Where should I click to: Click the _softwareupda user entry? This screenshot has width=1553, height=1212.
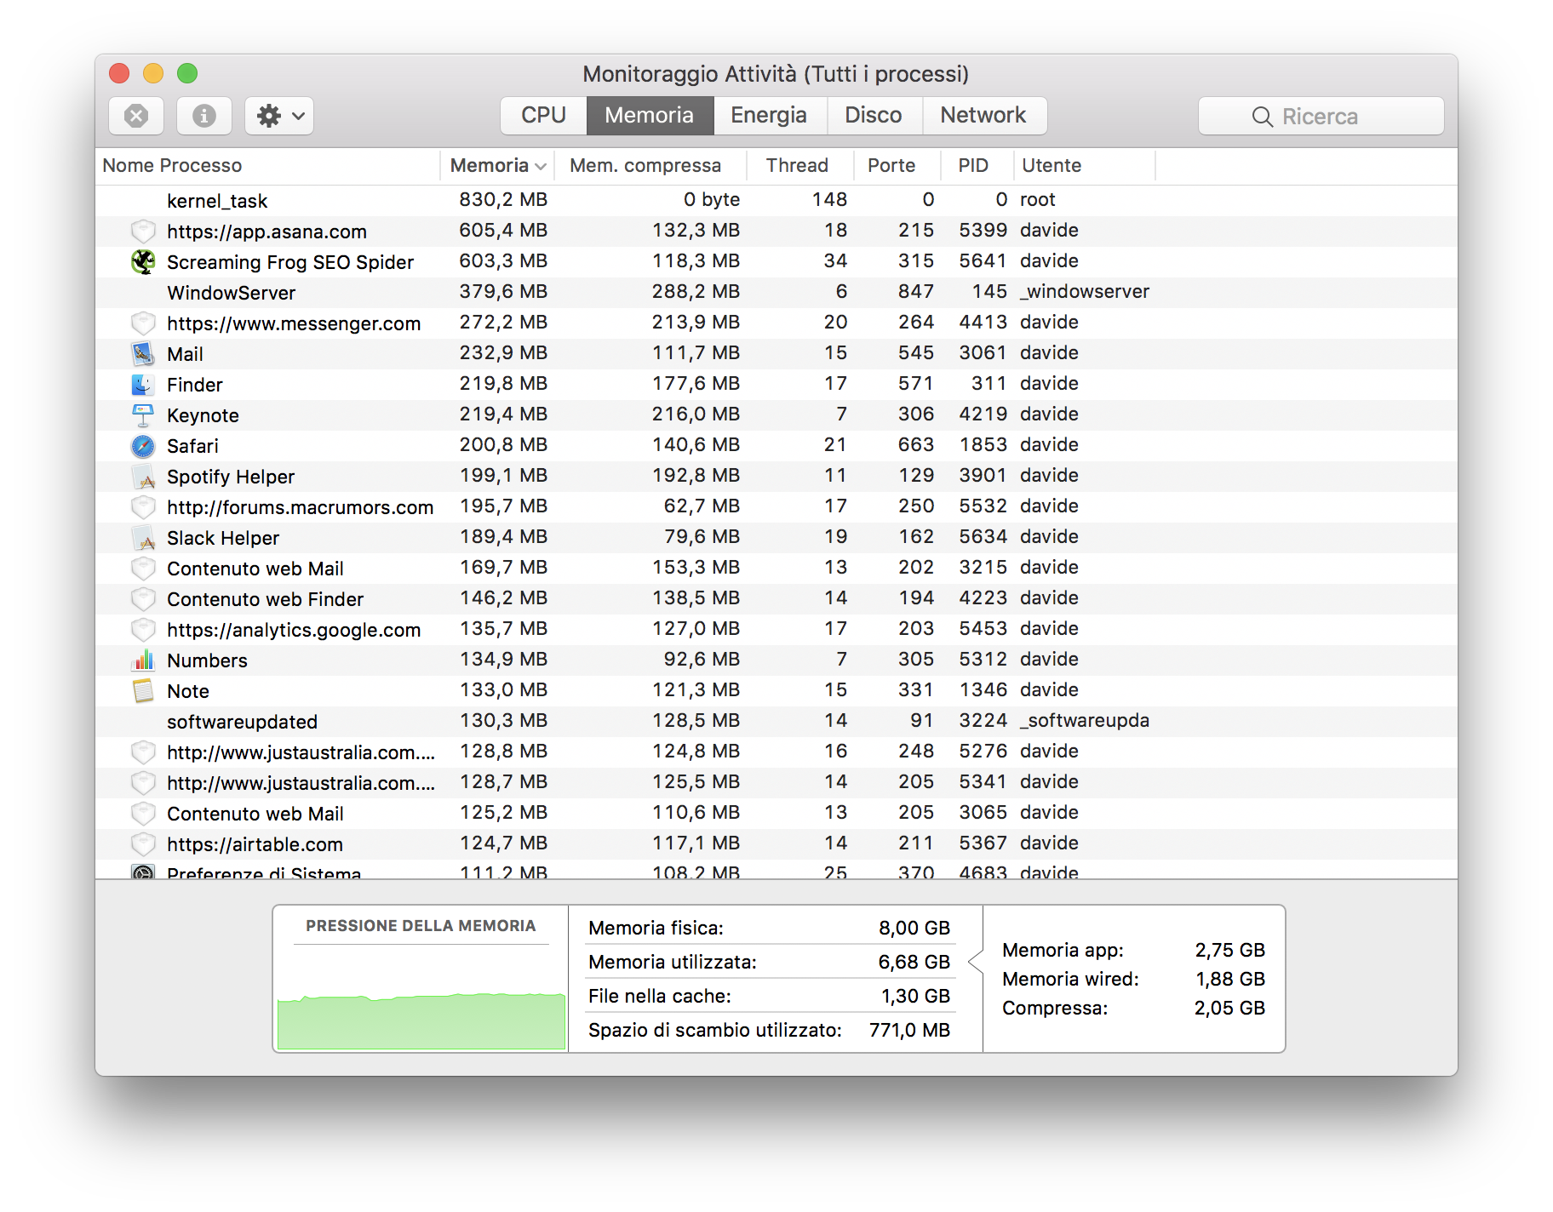(1085, 720)
